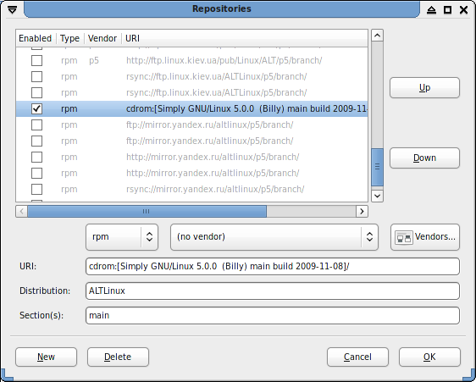Image resolution: width=476 pixels, height=382 pixels.
Task: Focus the Distribution field containing ALTLinux
Action: click(273, 291)
